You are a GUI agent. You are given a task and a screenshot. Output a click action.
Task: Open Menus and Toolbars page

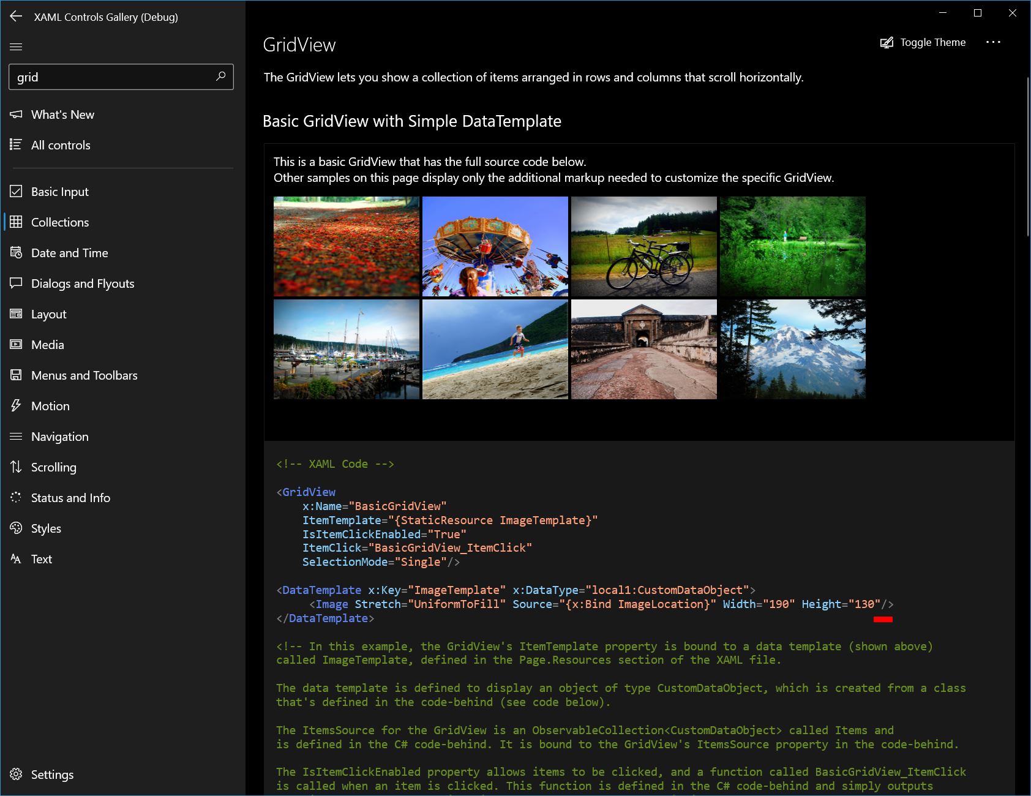point(84,375)
